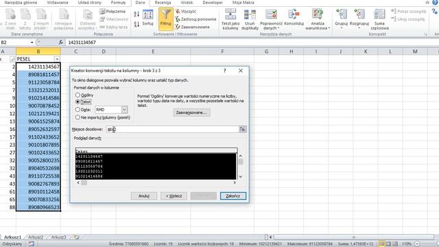Image resolution: width=439 pixels, height=247 pixels.
Task: Show details with Pokaż szczegóły
Action: tap(409, 12)
